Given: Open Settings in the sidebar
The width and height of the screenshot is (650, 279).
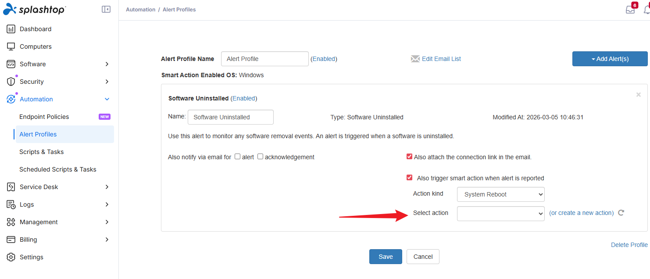Looking at the screenshot, I should [x=32, y=257].
